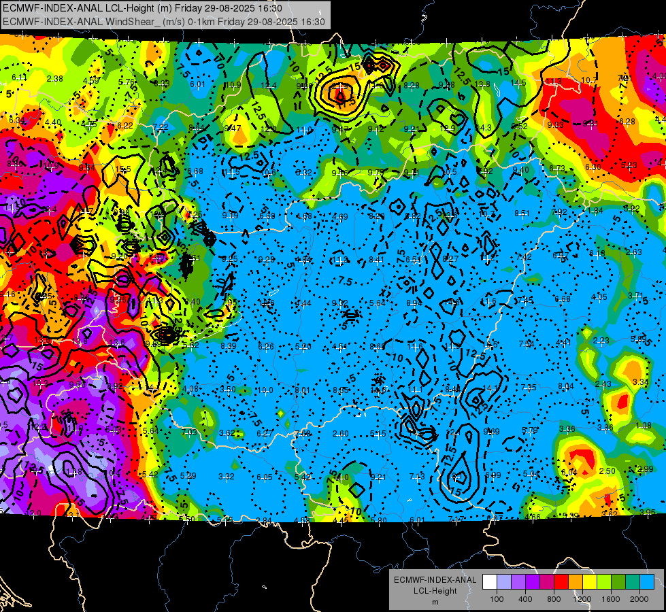Click the 'WindShear_ (m/s) 0-1km' header line

(163, 22)
